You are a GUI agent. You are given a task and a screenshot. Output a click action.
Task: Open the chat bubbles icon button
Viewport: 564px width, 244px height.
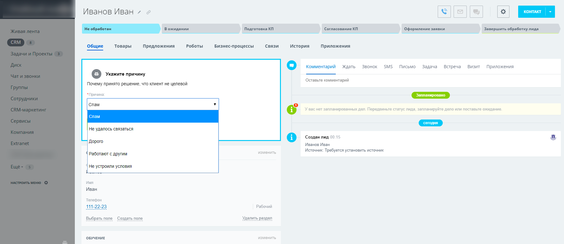coord(476,12)
